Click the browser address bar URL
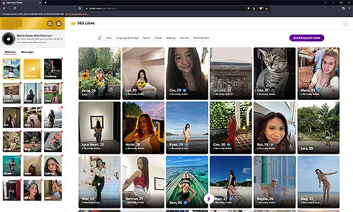Viewport: 353px width, 212px height. [102, 8]
